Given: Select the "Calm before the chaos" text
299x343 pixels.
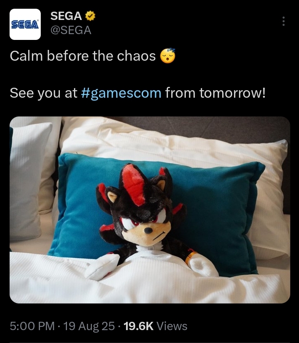Looking at the screenshot, I should pos(83,56).
